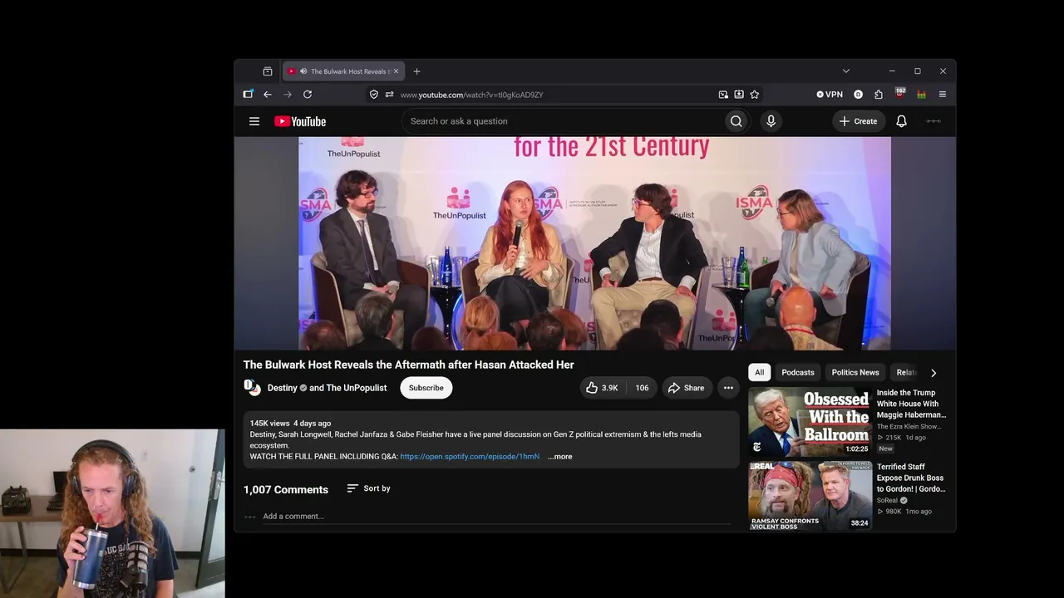Dislike the video showing 106

(642, 388)
